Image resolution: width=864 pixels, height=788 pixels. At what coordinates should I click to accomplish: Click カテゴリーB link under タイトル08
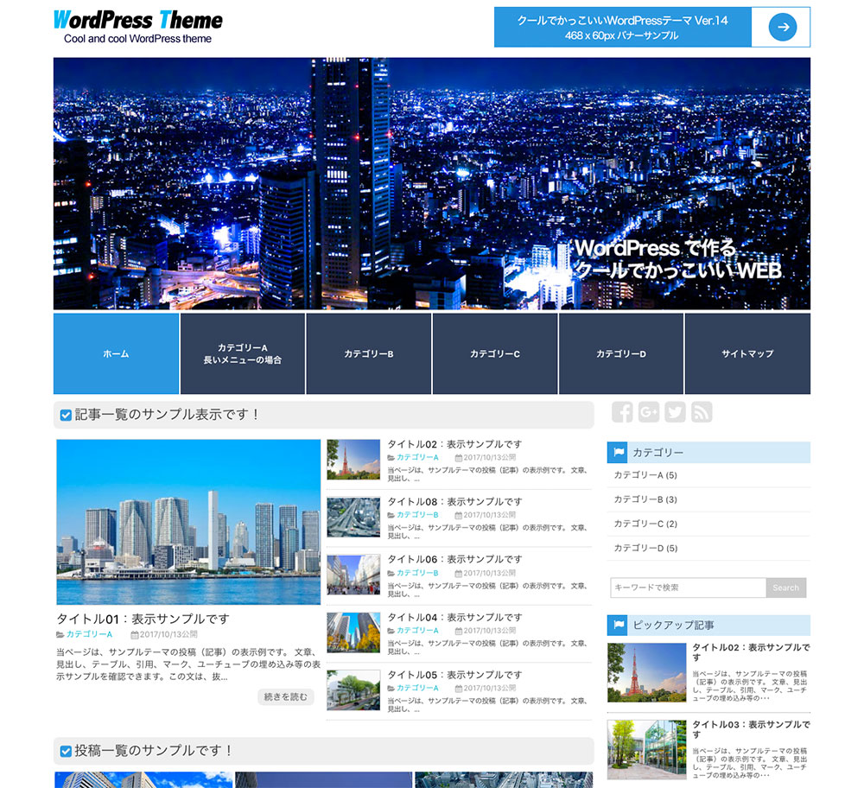coord(417,515)
